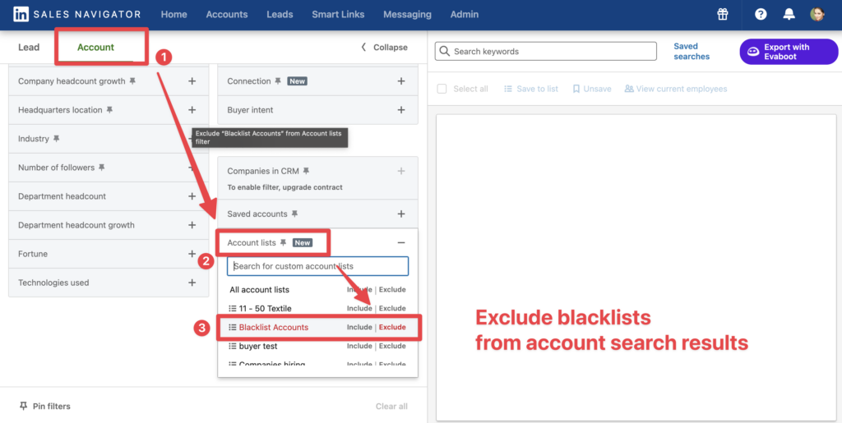Image resolution: width=842 pixels, height=423 pixels.
Task: Click the pin icon beside Companies in CRM
Action: pos(306,171)
